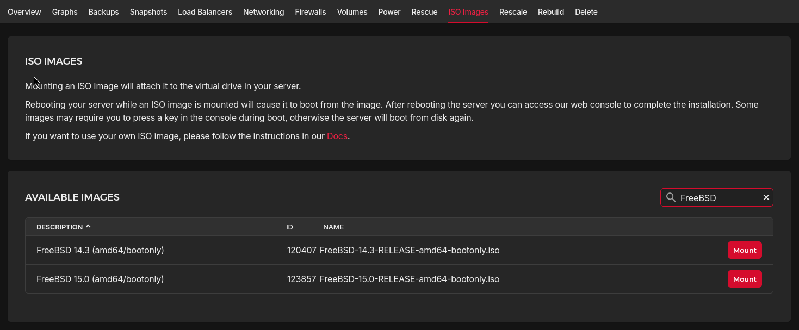Screen dimensions: 799x330
Task: Click the AVAILABLE IMAGES heading
Action: (x=72, y=197)
